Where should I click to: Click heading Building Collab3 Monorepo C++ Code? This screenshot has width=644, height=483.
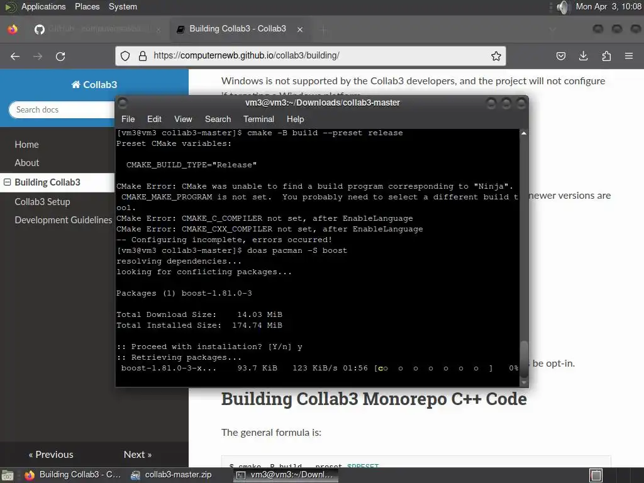(374, 399)
